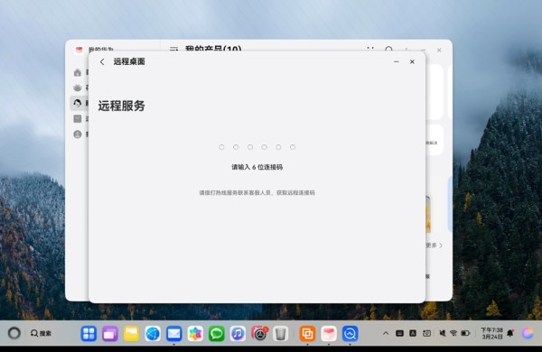Launch the browser globe icon in the dock
The image size is (542, 352).
153,334
